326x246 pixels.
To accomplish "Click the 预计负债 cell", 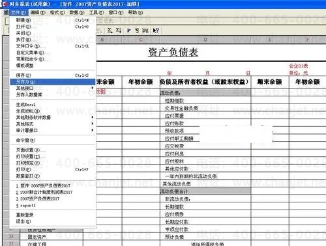I will 205,237.
